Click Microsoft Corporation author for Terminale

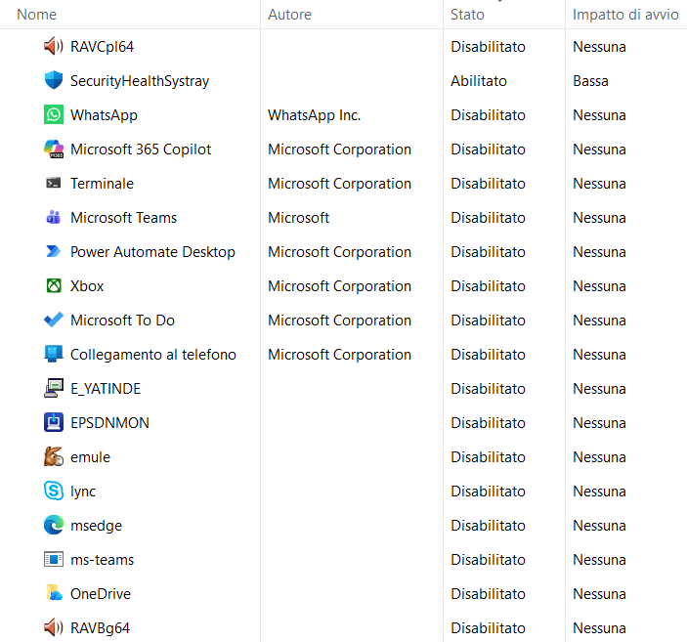click(x=339, y=183)
